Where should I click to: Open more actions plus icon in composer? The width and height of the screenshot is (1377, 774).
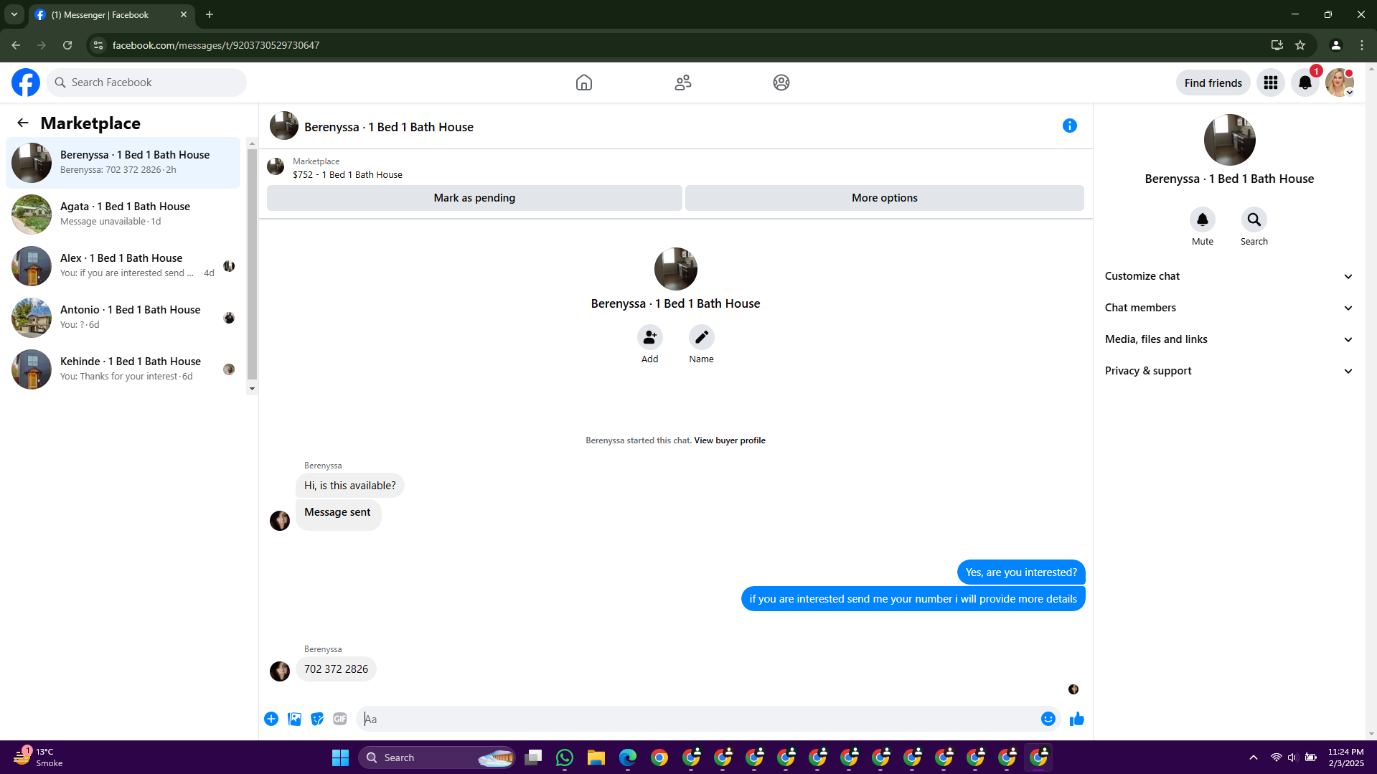271,719
